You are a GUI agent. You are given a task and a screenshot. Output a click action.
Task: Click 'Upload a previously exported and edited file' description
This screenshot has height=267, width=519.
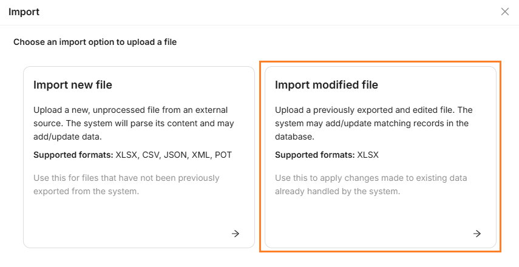(373, 123)
